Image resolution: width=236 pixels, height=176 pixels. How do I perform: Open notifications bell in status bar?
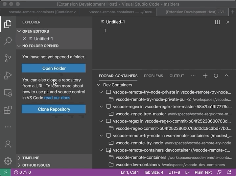tap(229, 172)
